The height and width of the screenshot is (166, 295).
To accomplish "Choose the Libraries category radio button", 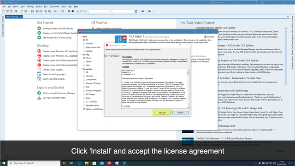I will click(84, 76).
